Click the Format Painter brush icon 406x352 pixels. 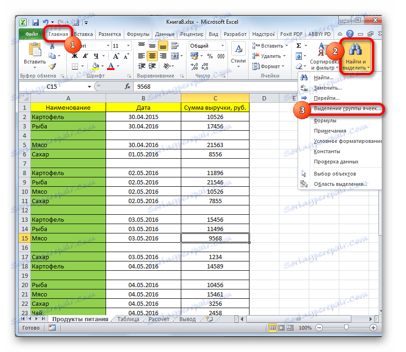pos(52,66)
